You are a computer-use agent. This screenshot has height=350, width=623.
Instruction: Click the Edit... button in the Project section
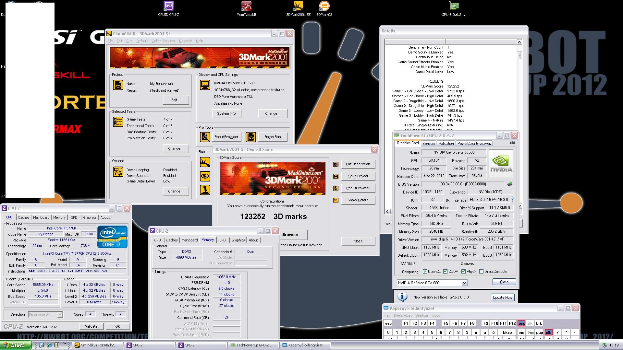(176, 100)
